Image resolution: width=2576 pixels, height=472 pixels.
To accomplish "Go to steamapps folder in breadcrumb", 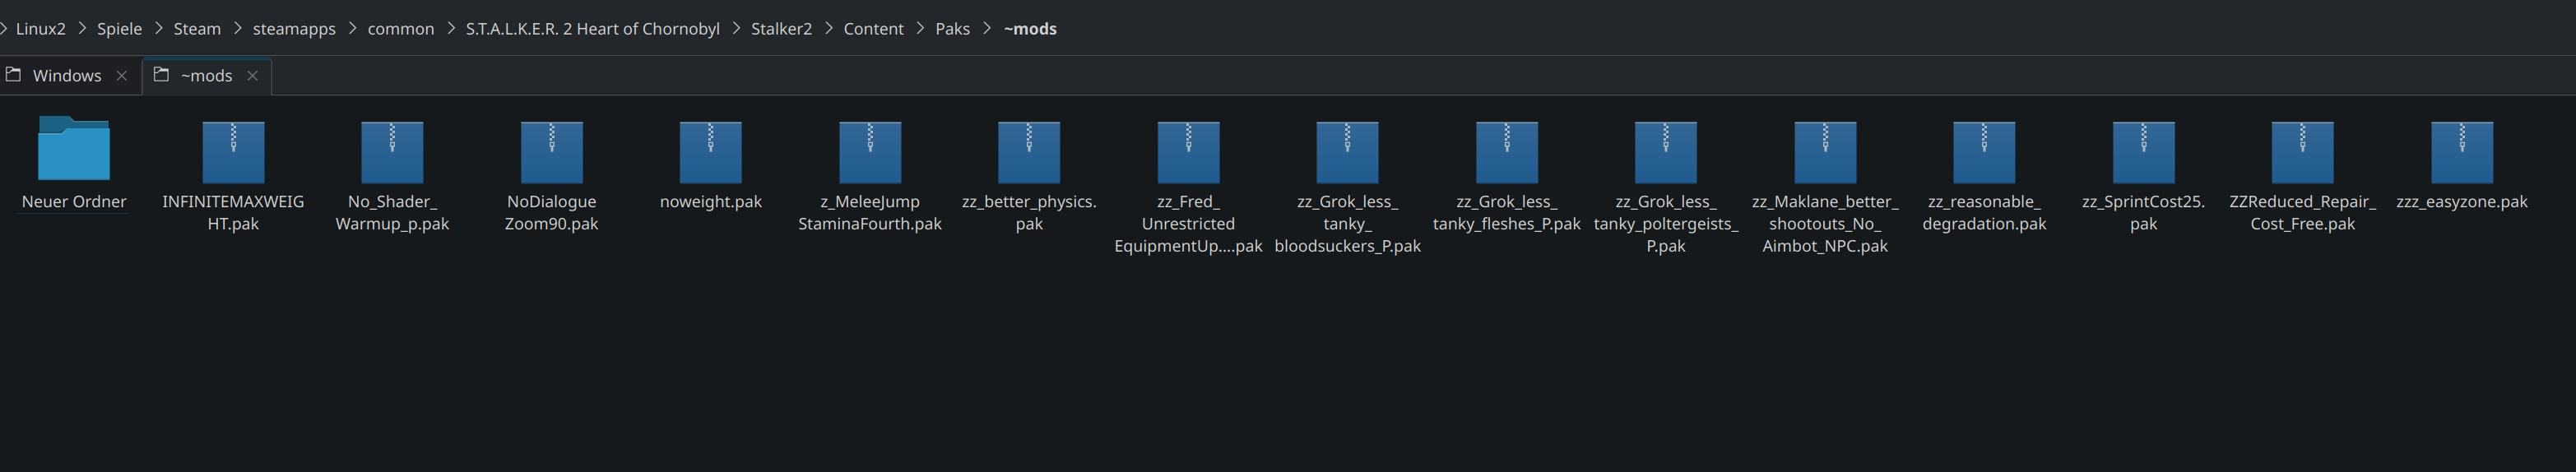I will [294, 29].
